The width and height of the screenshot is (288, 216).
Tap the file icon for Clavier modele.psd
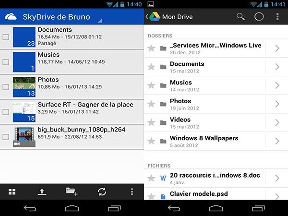click(163, 197)
